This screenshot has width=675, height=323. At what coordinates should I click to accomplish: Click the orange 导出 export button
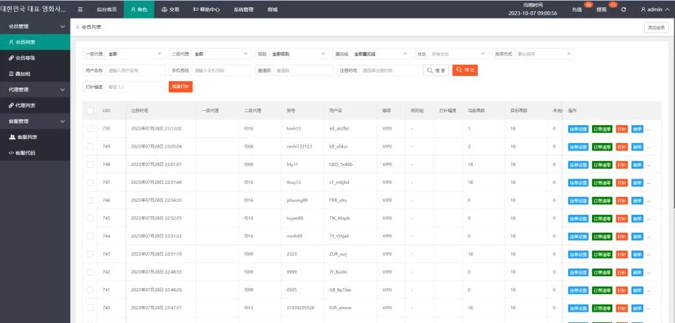pos(465,70)
